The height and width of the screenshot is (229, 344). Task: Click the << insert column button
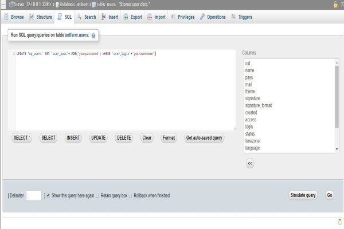[250, 164]
